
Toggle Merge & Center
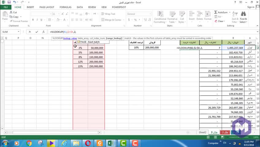(x=111, y=20)
